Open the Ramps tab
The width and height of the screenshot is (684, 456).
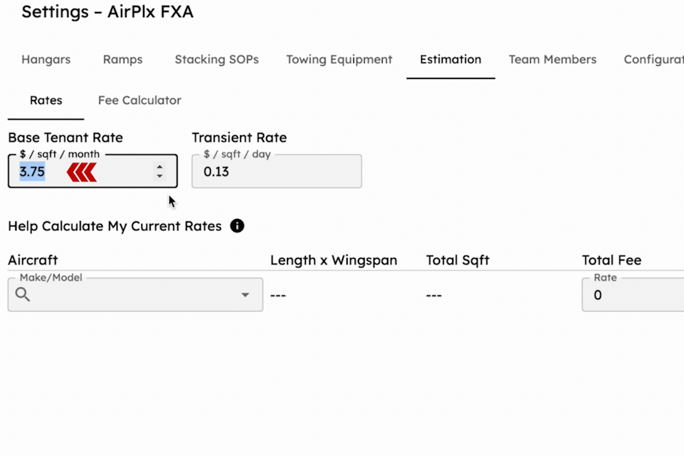point(123,59)
